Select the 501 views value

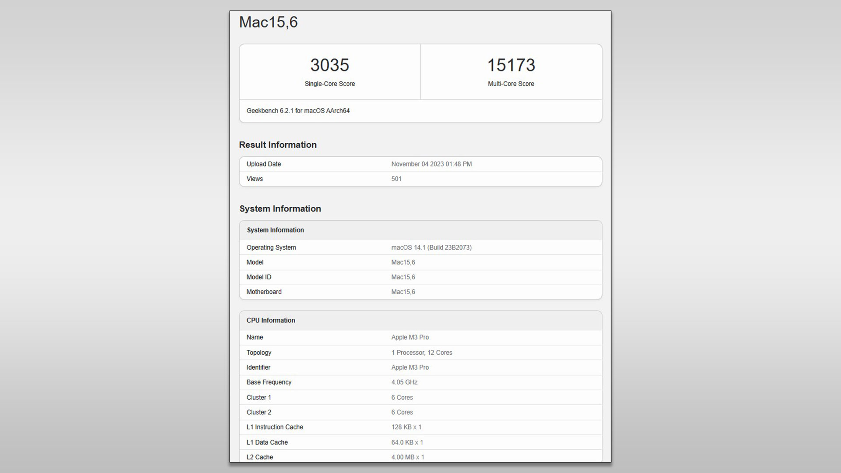tap(396, 179)
